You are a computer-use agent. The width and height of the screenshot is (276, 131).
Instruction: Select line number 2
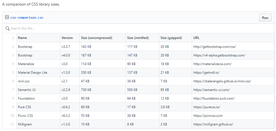pos(13,46)
